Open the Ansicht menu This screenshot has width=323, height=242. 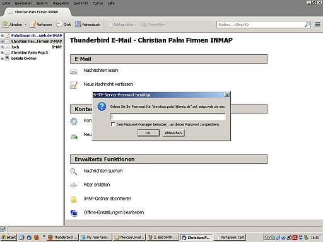tap(42, 3)
